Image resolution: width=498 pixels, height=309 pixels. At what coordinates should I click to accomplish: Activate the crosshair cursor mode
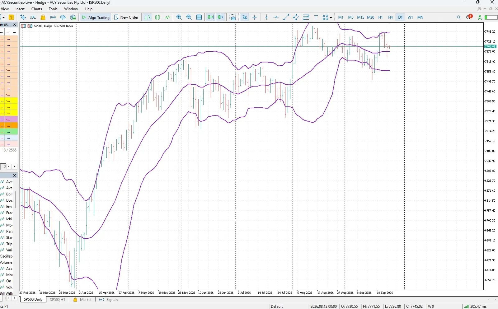click(x=255, y=17)
